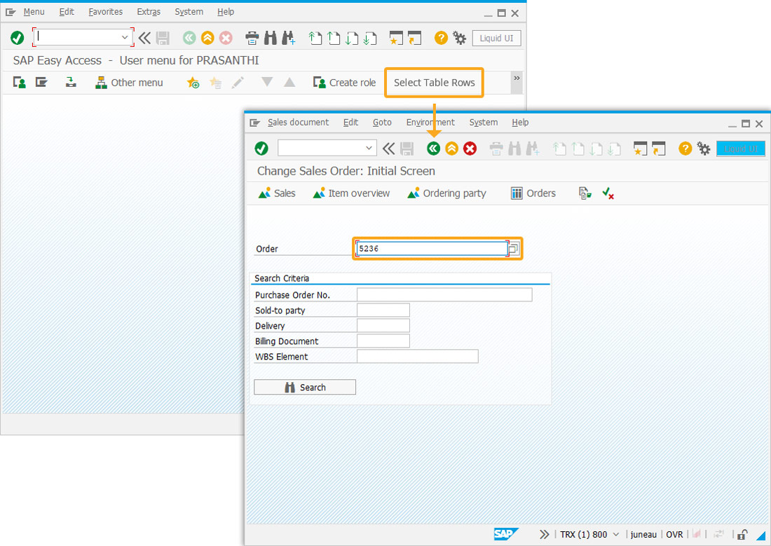
Task: Click SAP menu icon next to User menu icon
Action: click(41, 83)
